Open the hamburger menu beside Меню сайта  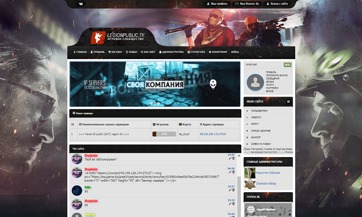pos(288,102)
